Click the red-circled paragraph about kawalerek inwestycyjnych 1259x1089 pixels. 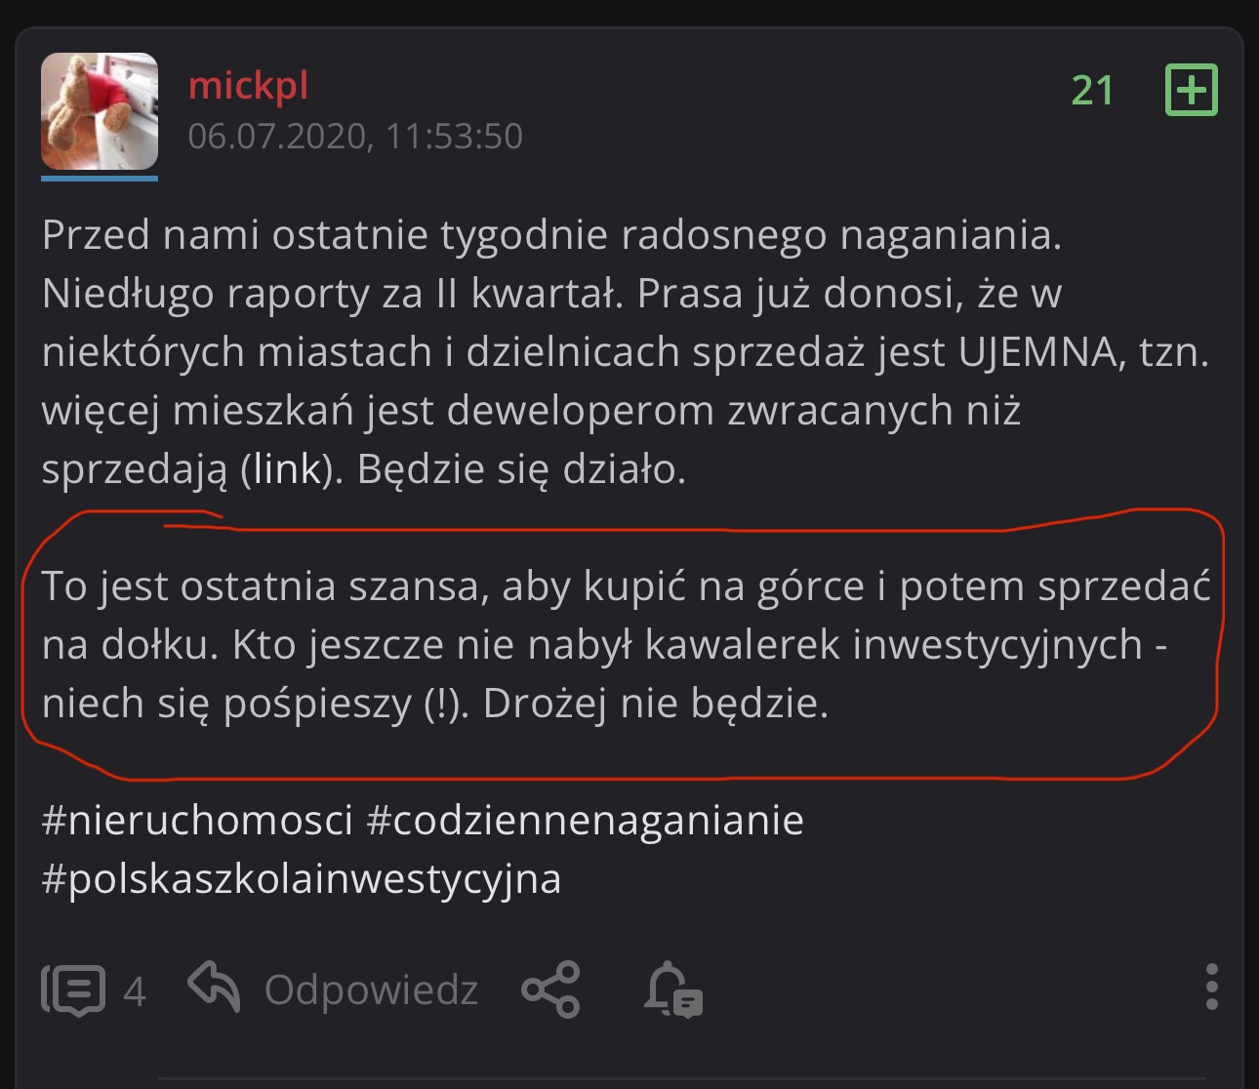click(625, 645)
